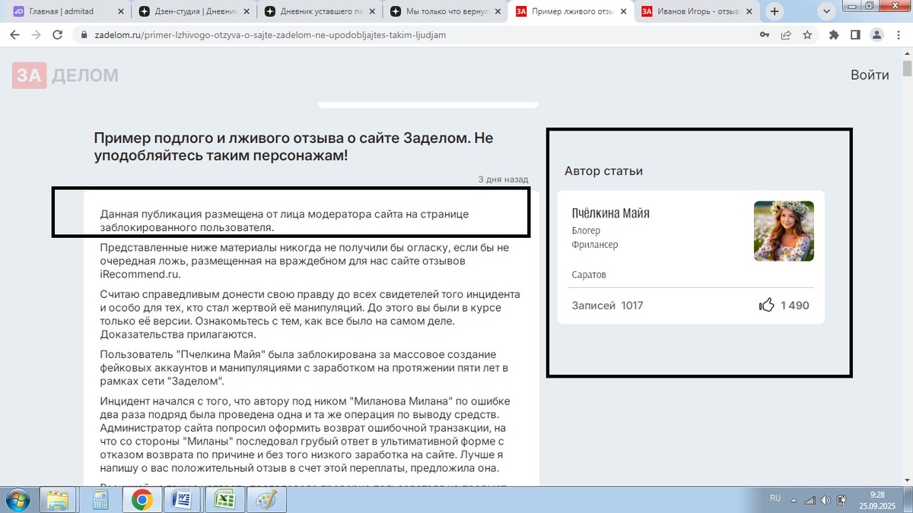Open the tab search dropdown
Screen dimensions: 913x513
pos(826,11)
